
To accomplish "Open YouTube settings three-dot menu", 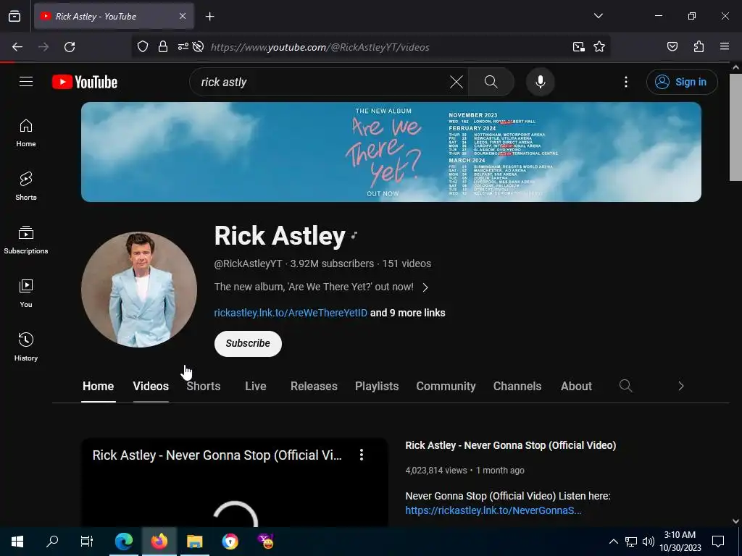I will pos(625,82).
